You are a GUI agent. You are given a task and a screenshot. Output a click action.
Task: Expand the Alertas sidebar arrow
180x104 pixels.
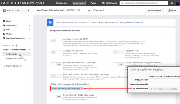[29, 34]
